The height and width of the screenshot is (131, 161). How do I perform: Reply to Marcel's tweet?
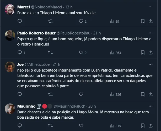[20, 21]
